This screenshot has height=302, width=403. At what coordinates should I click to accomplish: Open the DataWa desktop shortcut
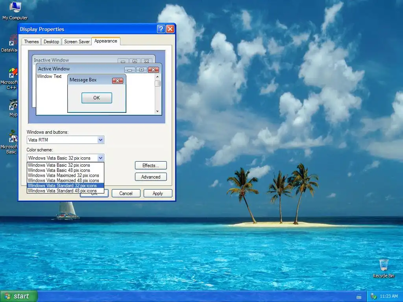tap(9, 44)
